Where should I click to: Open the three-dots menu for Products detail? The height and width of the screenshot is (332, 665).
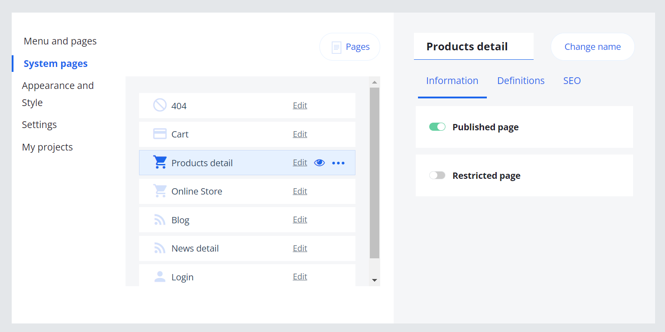(338, 163)
